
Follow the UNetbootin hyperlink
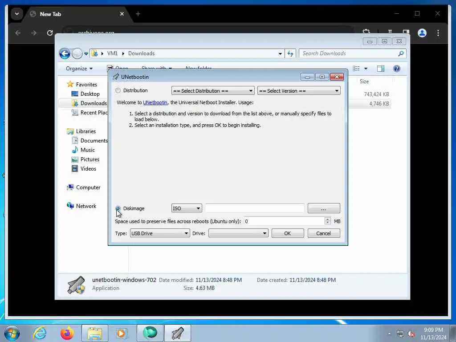pos(155,102)
